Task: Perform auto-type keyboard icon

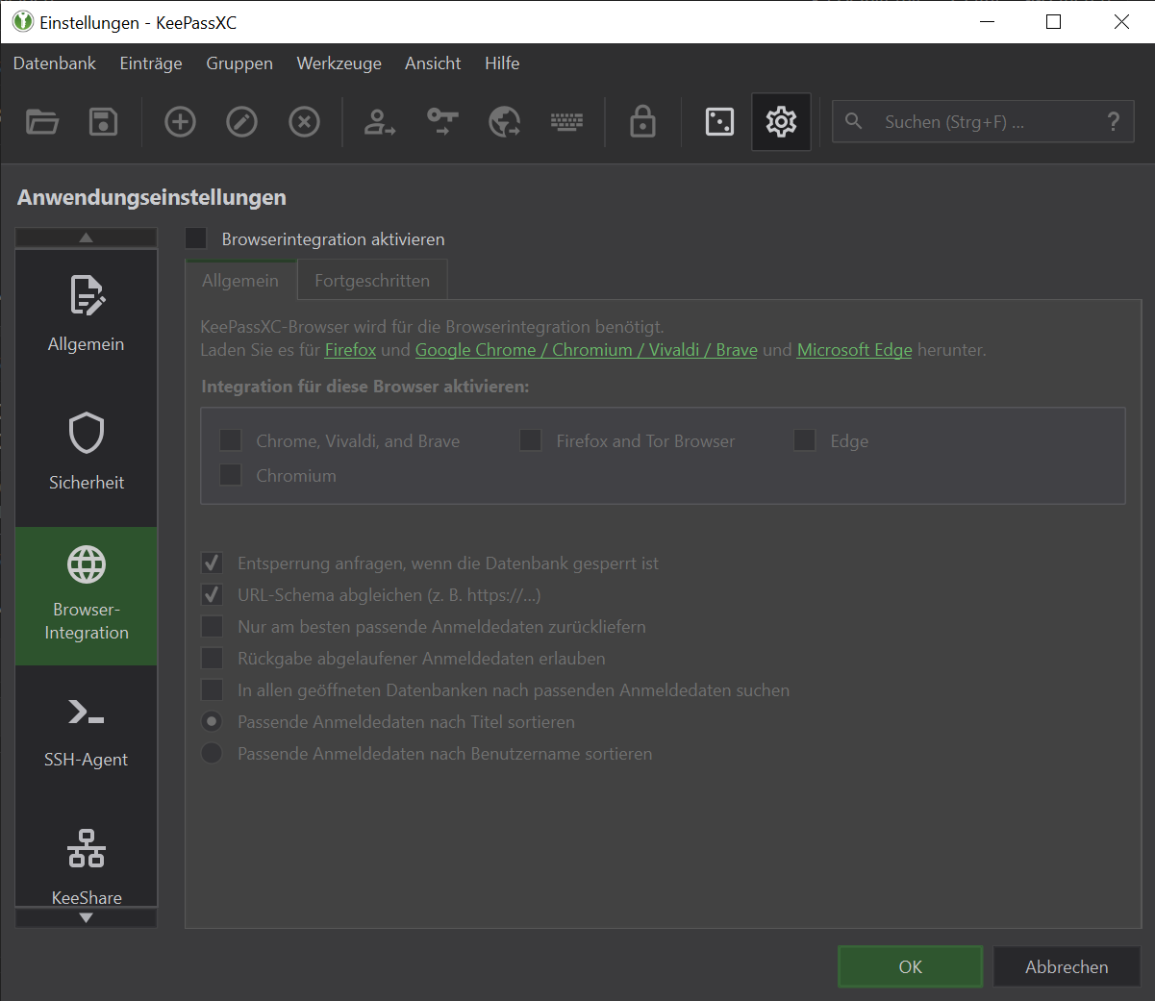Action: (x=566, y=122)
